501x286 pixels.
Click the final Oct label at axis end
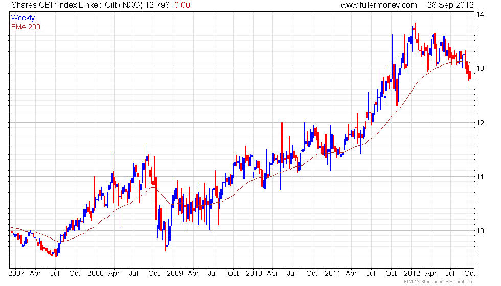point(470,274)
